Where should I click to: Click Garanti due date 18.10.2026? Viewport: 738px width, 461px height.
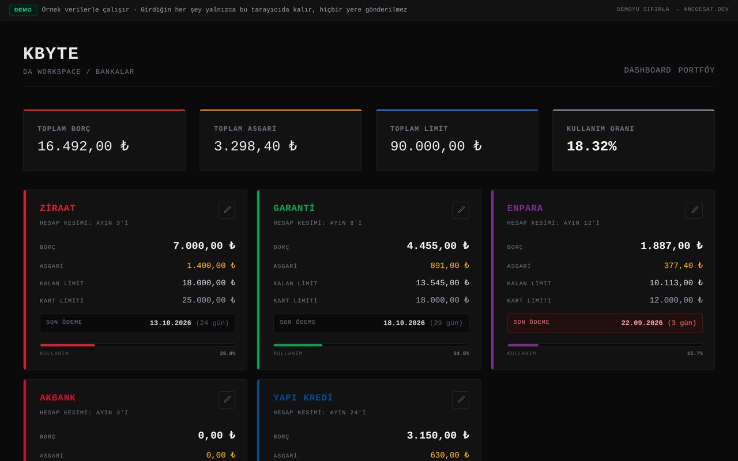click(x=404, y=323)
